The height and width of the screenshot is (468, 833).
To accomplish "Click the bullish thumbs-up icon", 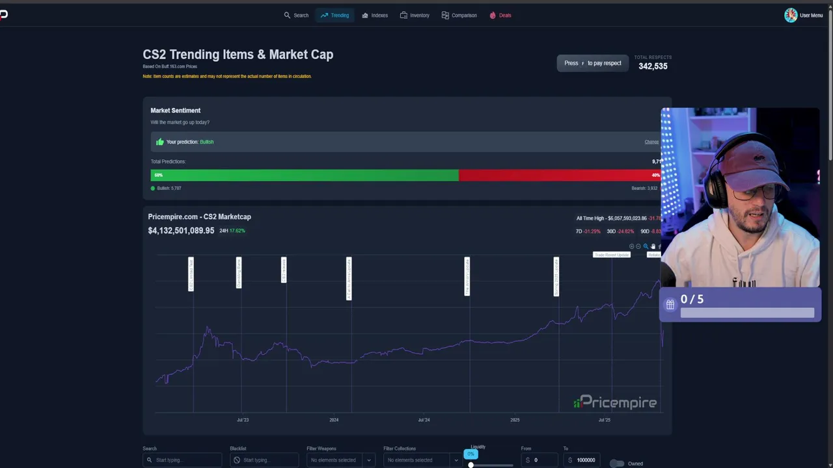I will tap(159, 142).
